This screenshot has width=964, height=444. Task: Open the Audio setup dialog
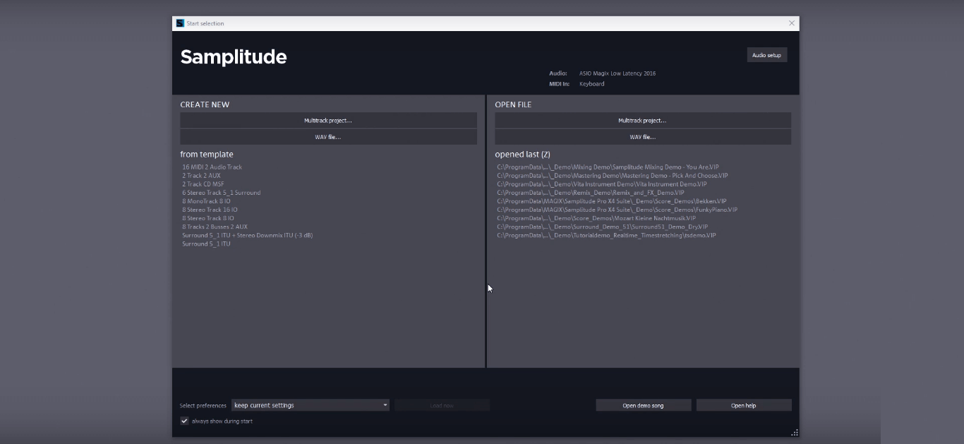pos(767,55)
